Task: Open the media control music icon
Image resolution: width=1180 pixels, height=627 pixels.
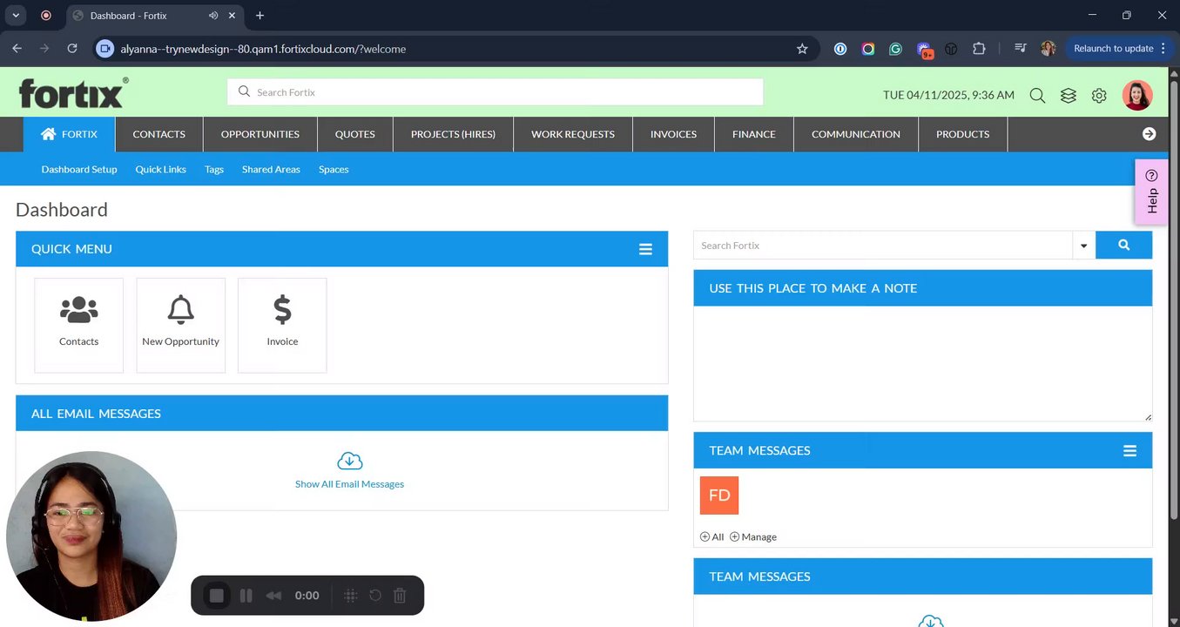Action: tap(1021, 49)
